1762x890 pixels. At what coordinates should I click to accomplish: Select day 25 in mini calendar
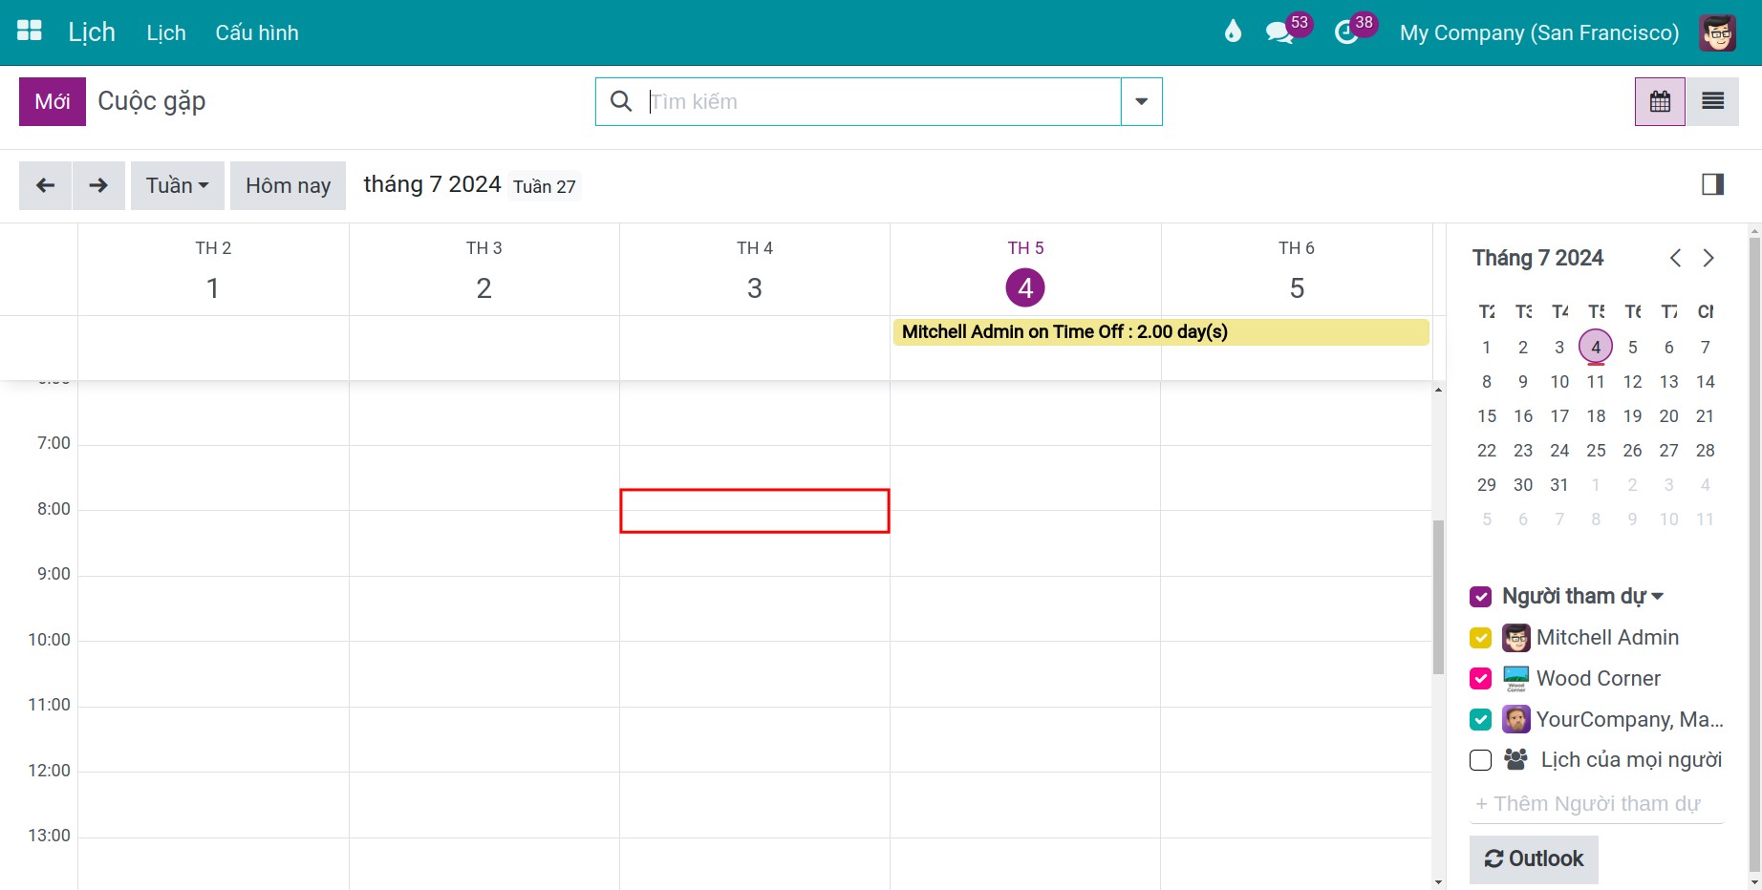[1596, 451]
